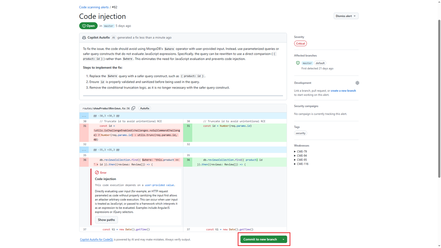The image size is (441, 248).
Task: Click 'Steps to implement the fix:' text
Action: (103, 68)
